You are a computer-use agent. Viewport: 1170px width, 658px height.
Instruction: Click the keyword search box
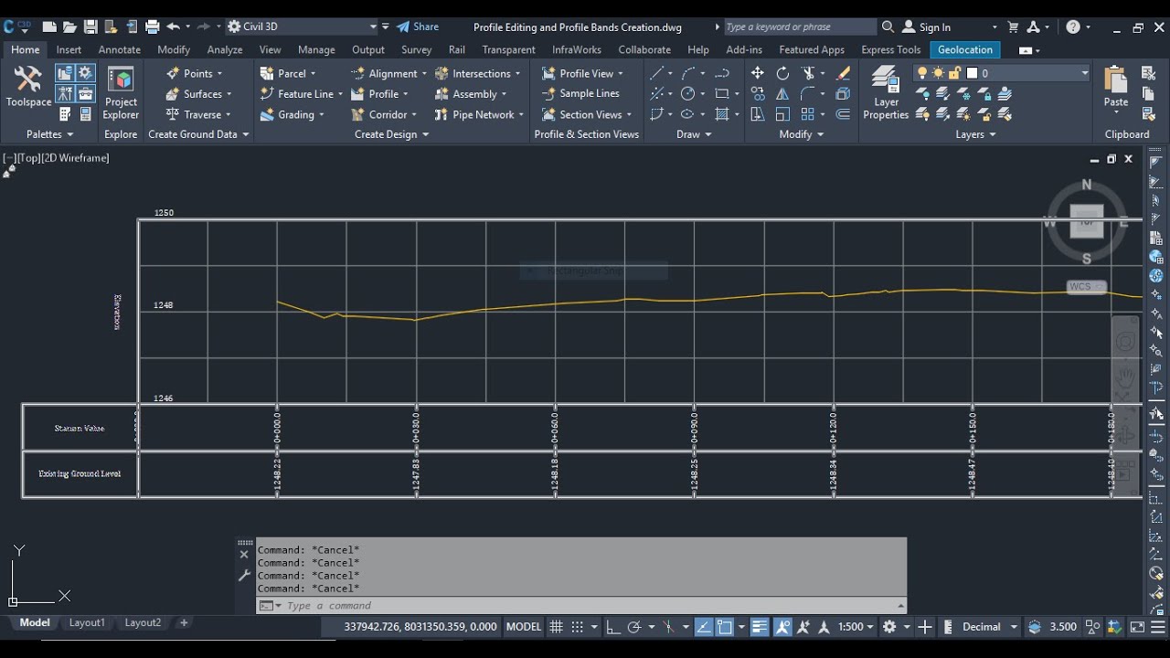coord(799,27)
